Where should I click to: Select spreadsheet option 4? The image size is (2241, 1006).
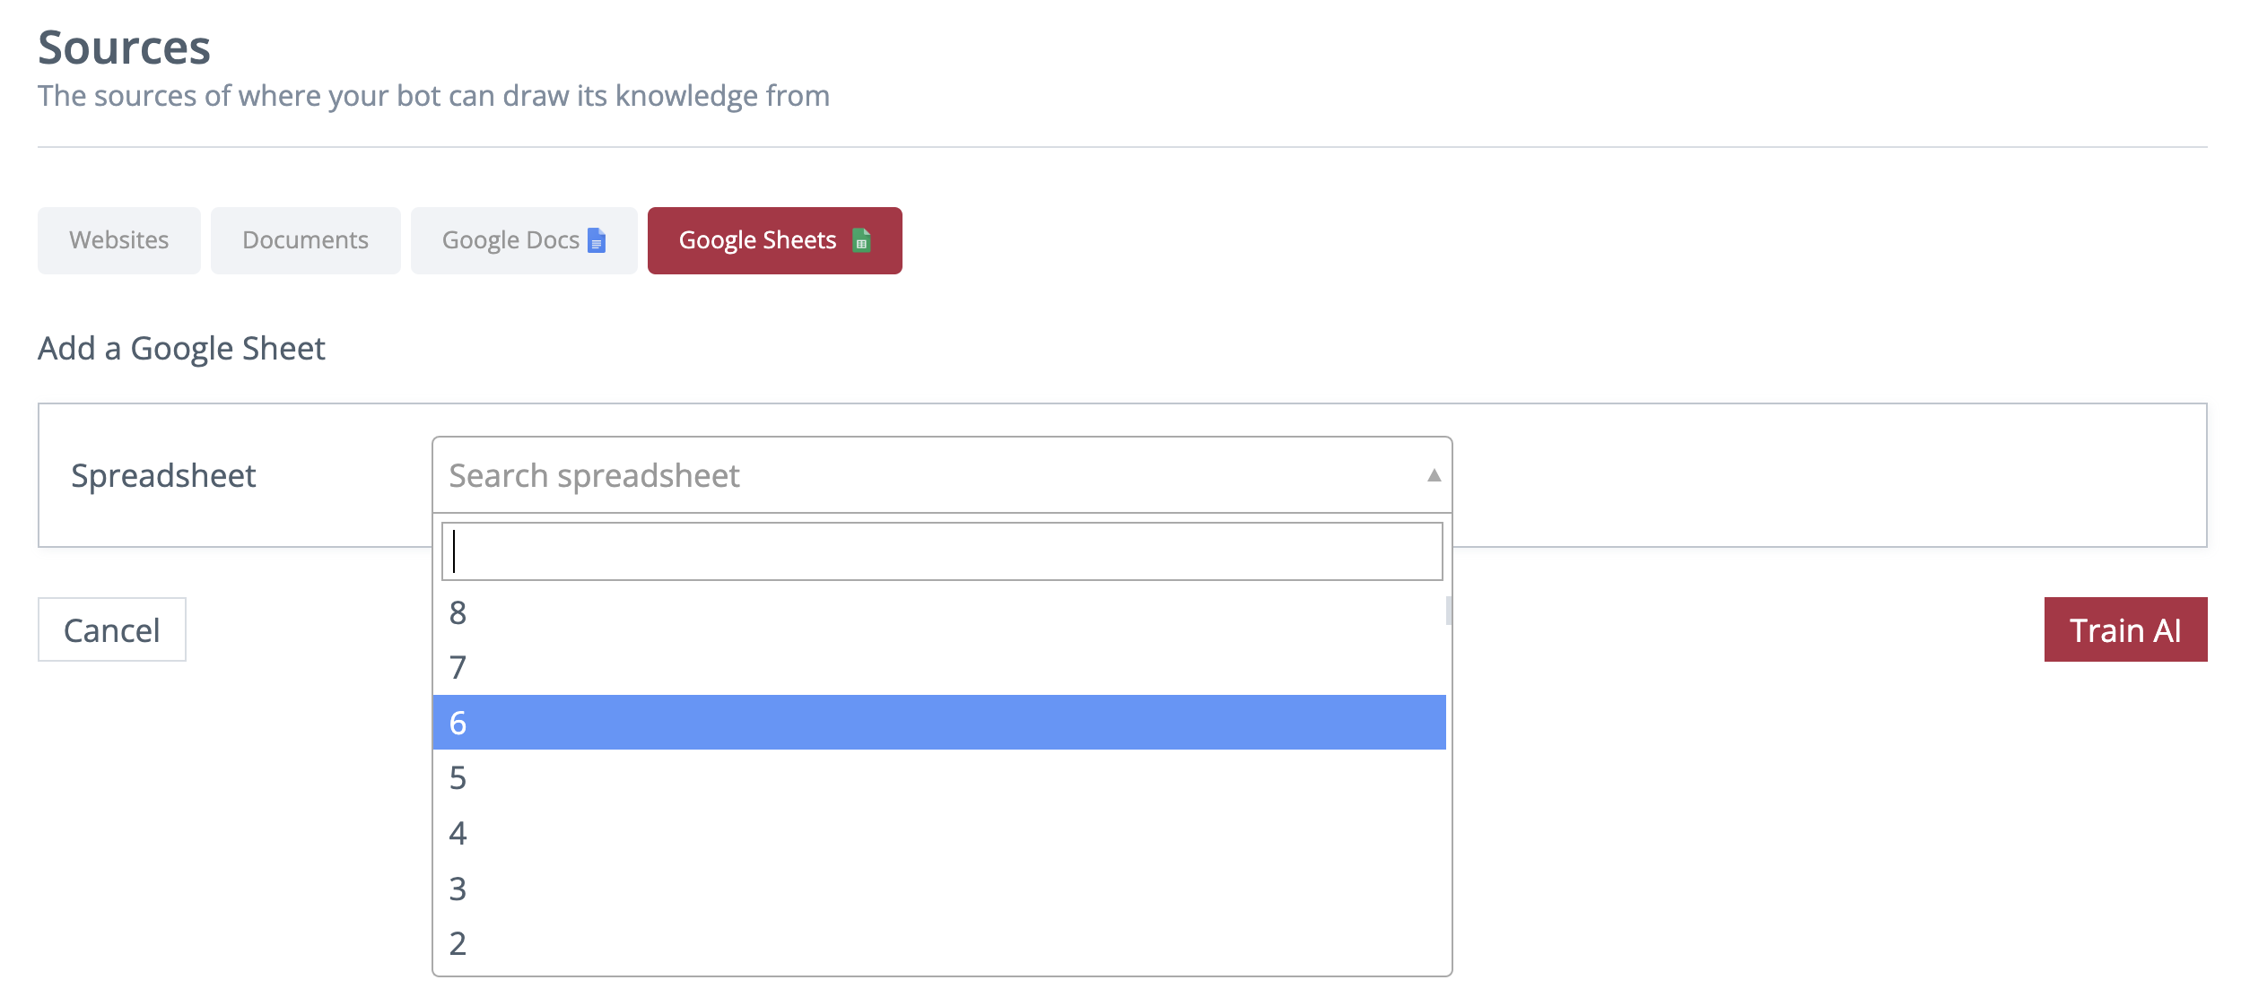click(938, 834)
